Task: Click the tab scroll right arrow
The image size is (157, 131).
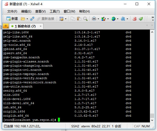Action: 152,25
